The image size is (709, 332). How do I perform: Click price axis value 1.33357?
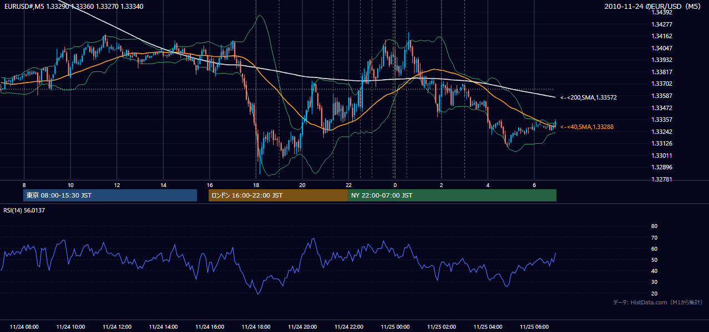tap(662, 120)
